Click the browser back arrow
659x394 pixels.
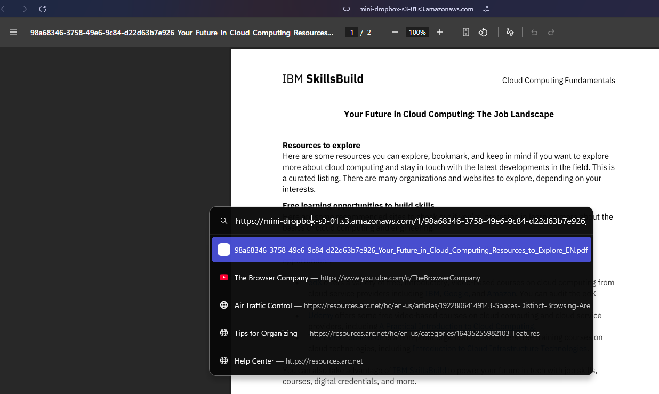(5, 9)
